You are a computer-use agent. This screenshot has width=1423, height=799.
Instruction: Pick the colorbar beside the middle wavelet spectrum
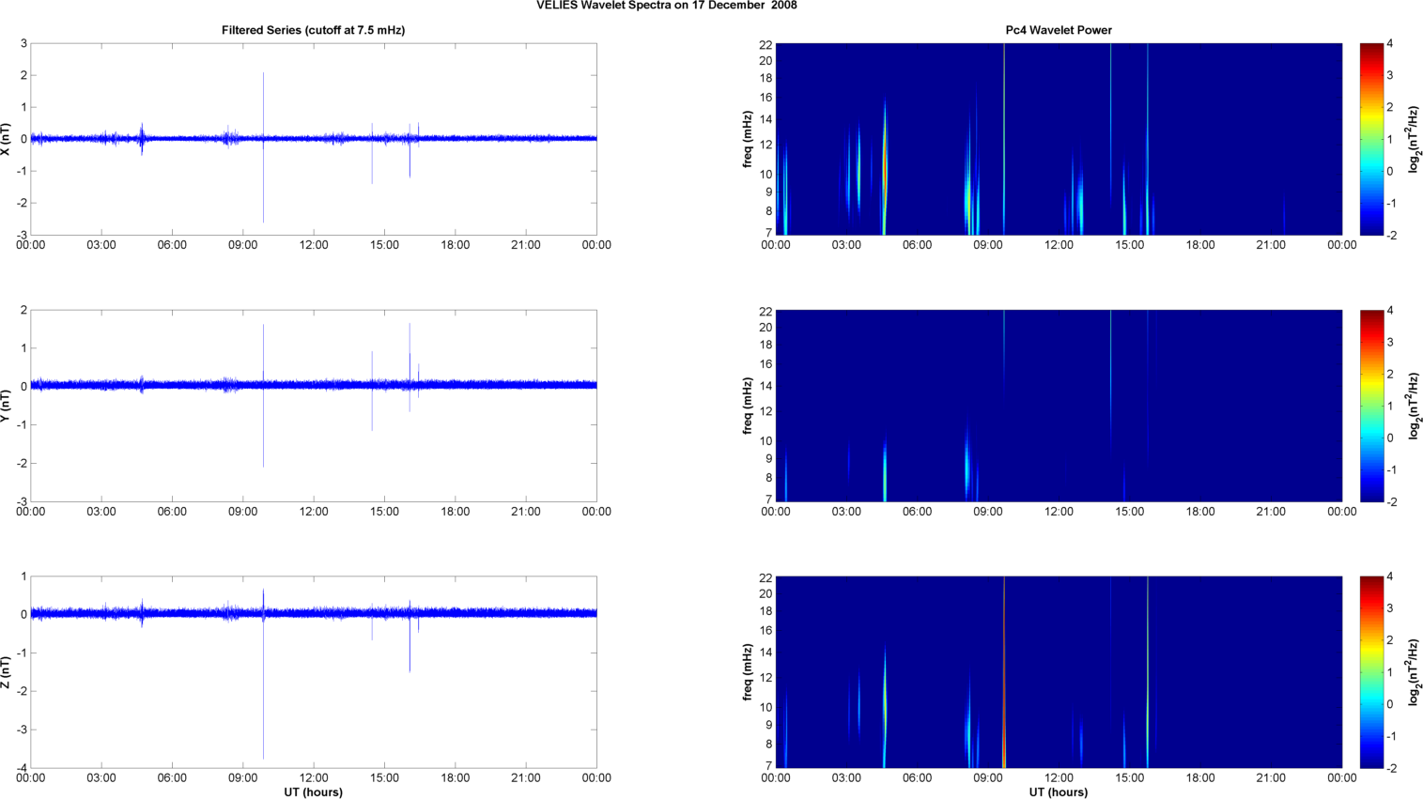(x=1371, y=406)
